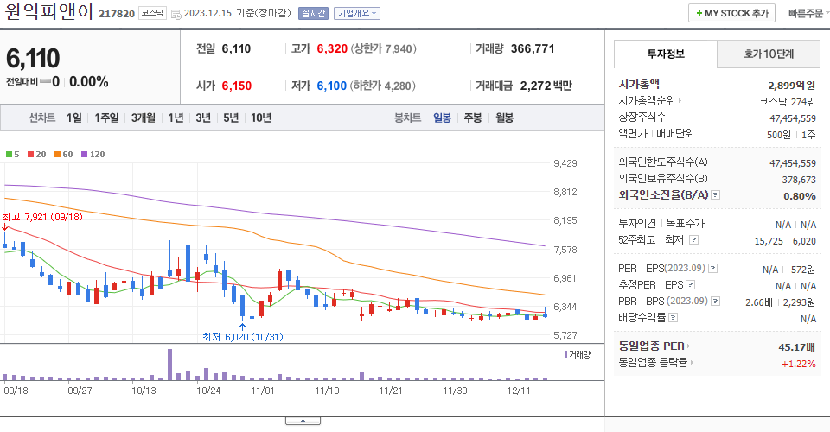Select 월봉 monthly candlestick chart
The width and height of the screenshot is (830, 432).
504,118
